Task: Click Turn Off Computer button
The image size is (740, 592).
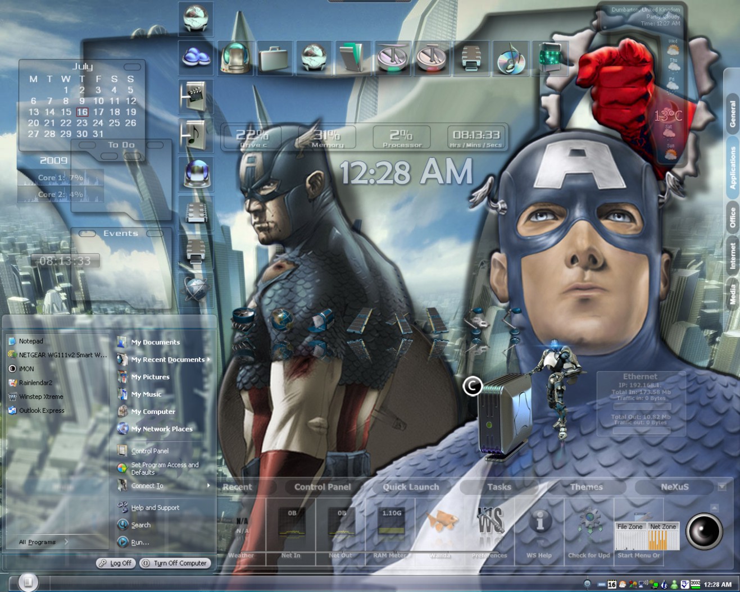Action: coord(175,563)
